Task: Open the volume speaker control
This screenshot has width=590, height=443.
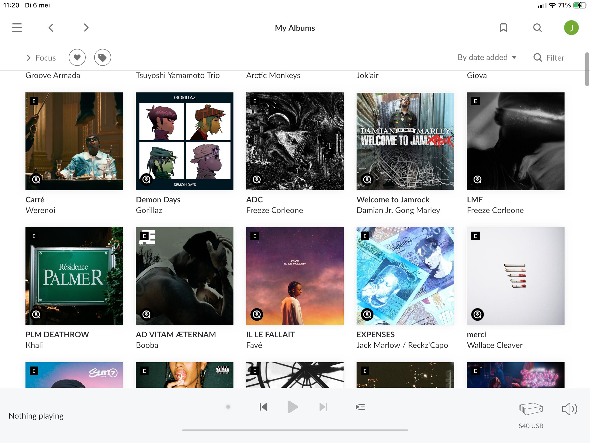Action: coord(570,409)
